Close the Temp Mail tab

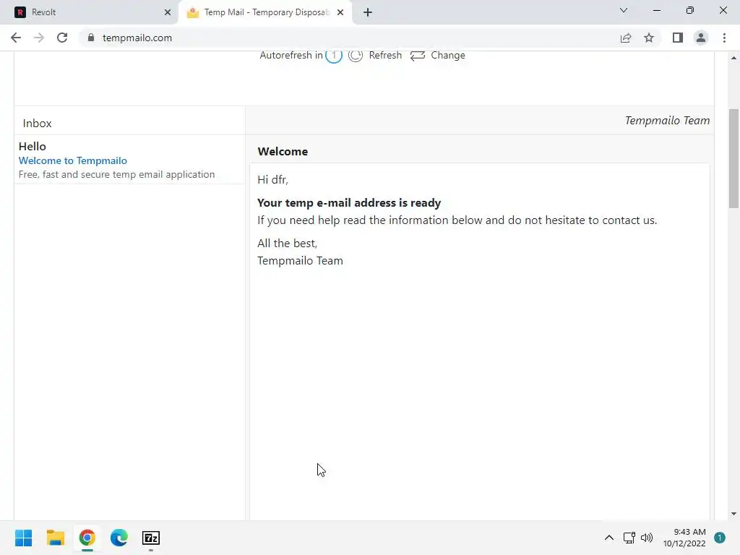point(340,12)
